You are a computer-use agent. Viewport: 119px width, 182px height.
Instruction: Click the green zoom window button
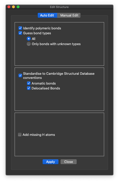[x=18, y=7]
